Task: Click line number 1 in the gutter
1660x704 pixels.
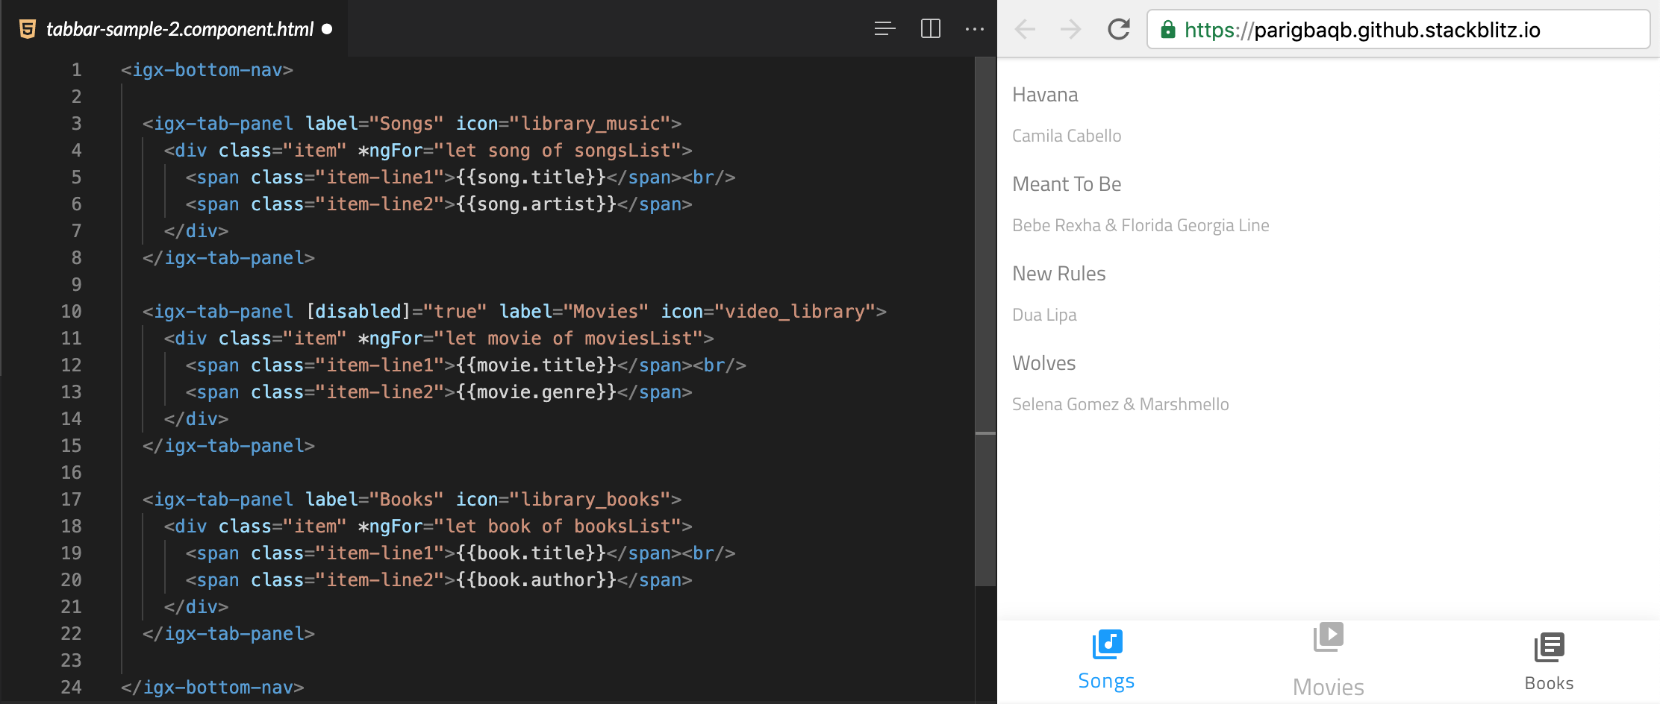Action: 76,70
